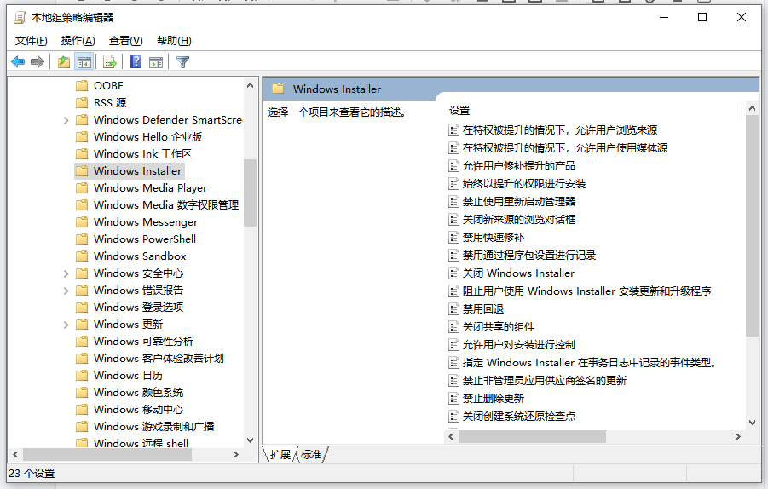The image size is (768, 489).
Task: Click folder icon of Windows PowerShell
Action: (x=82, y=239)
